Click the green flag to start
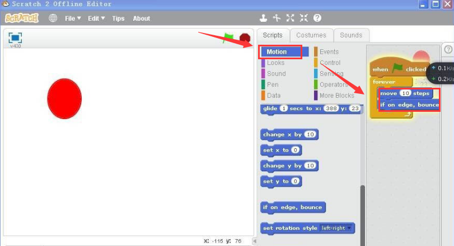The height and width of the screenshot is (246, 454). pyautogui.click(x=228, y=38)
